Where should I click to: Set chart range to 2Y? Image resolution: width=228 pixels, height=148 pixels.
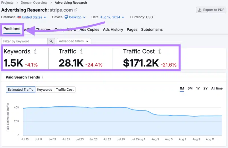click(x=205, y=88)
